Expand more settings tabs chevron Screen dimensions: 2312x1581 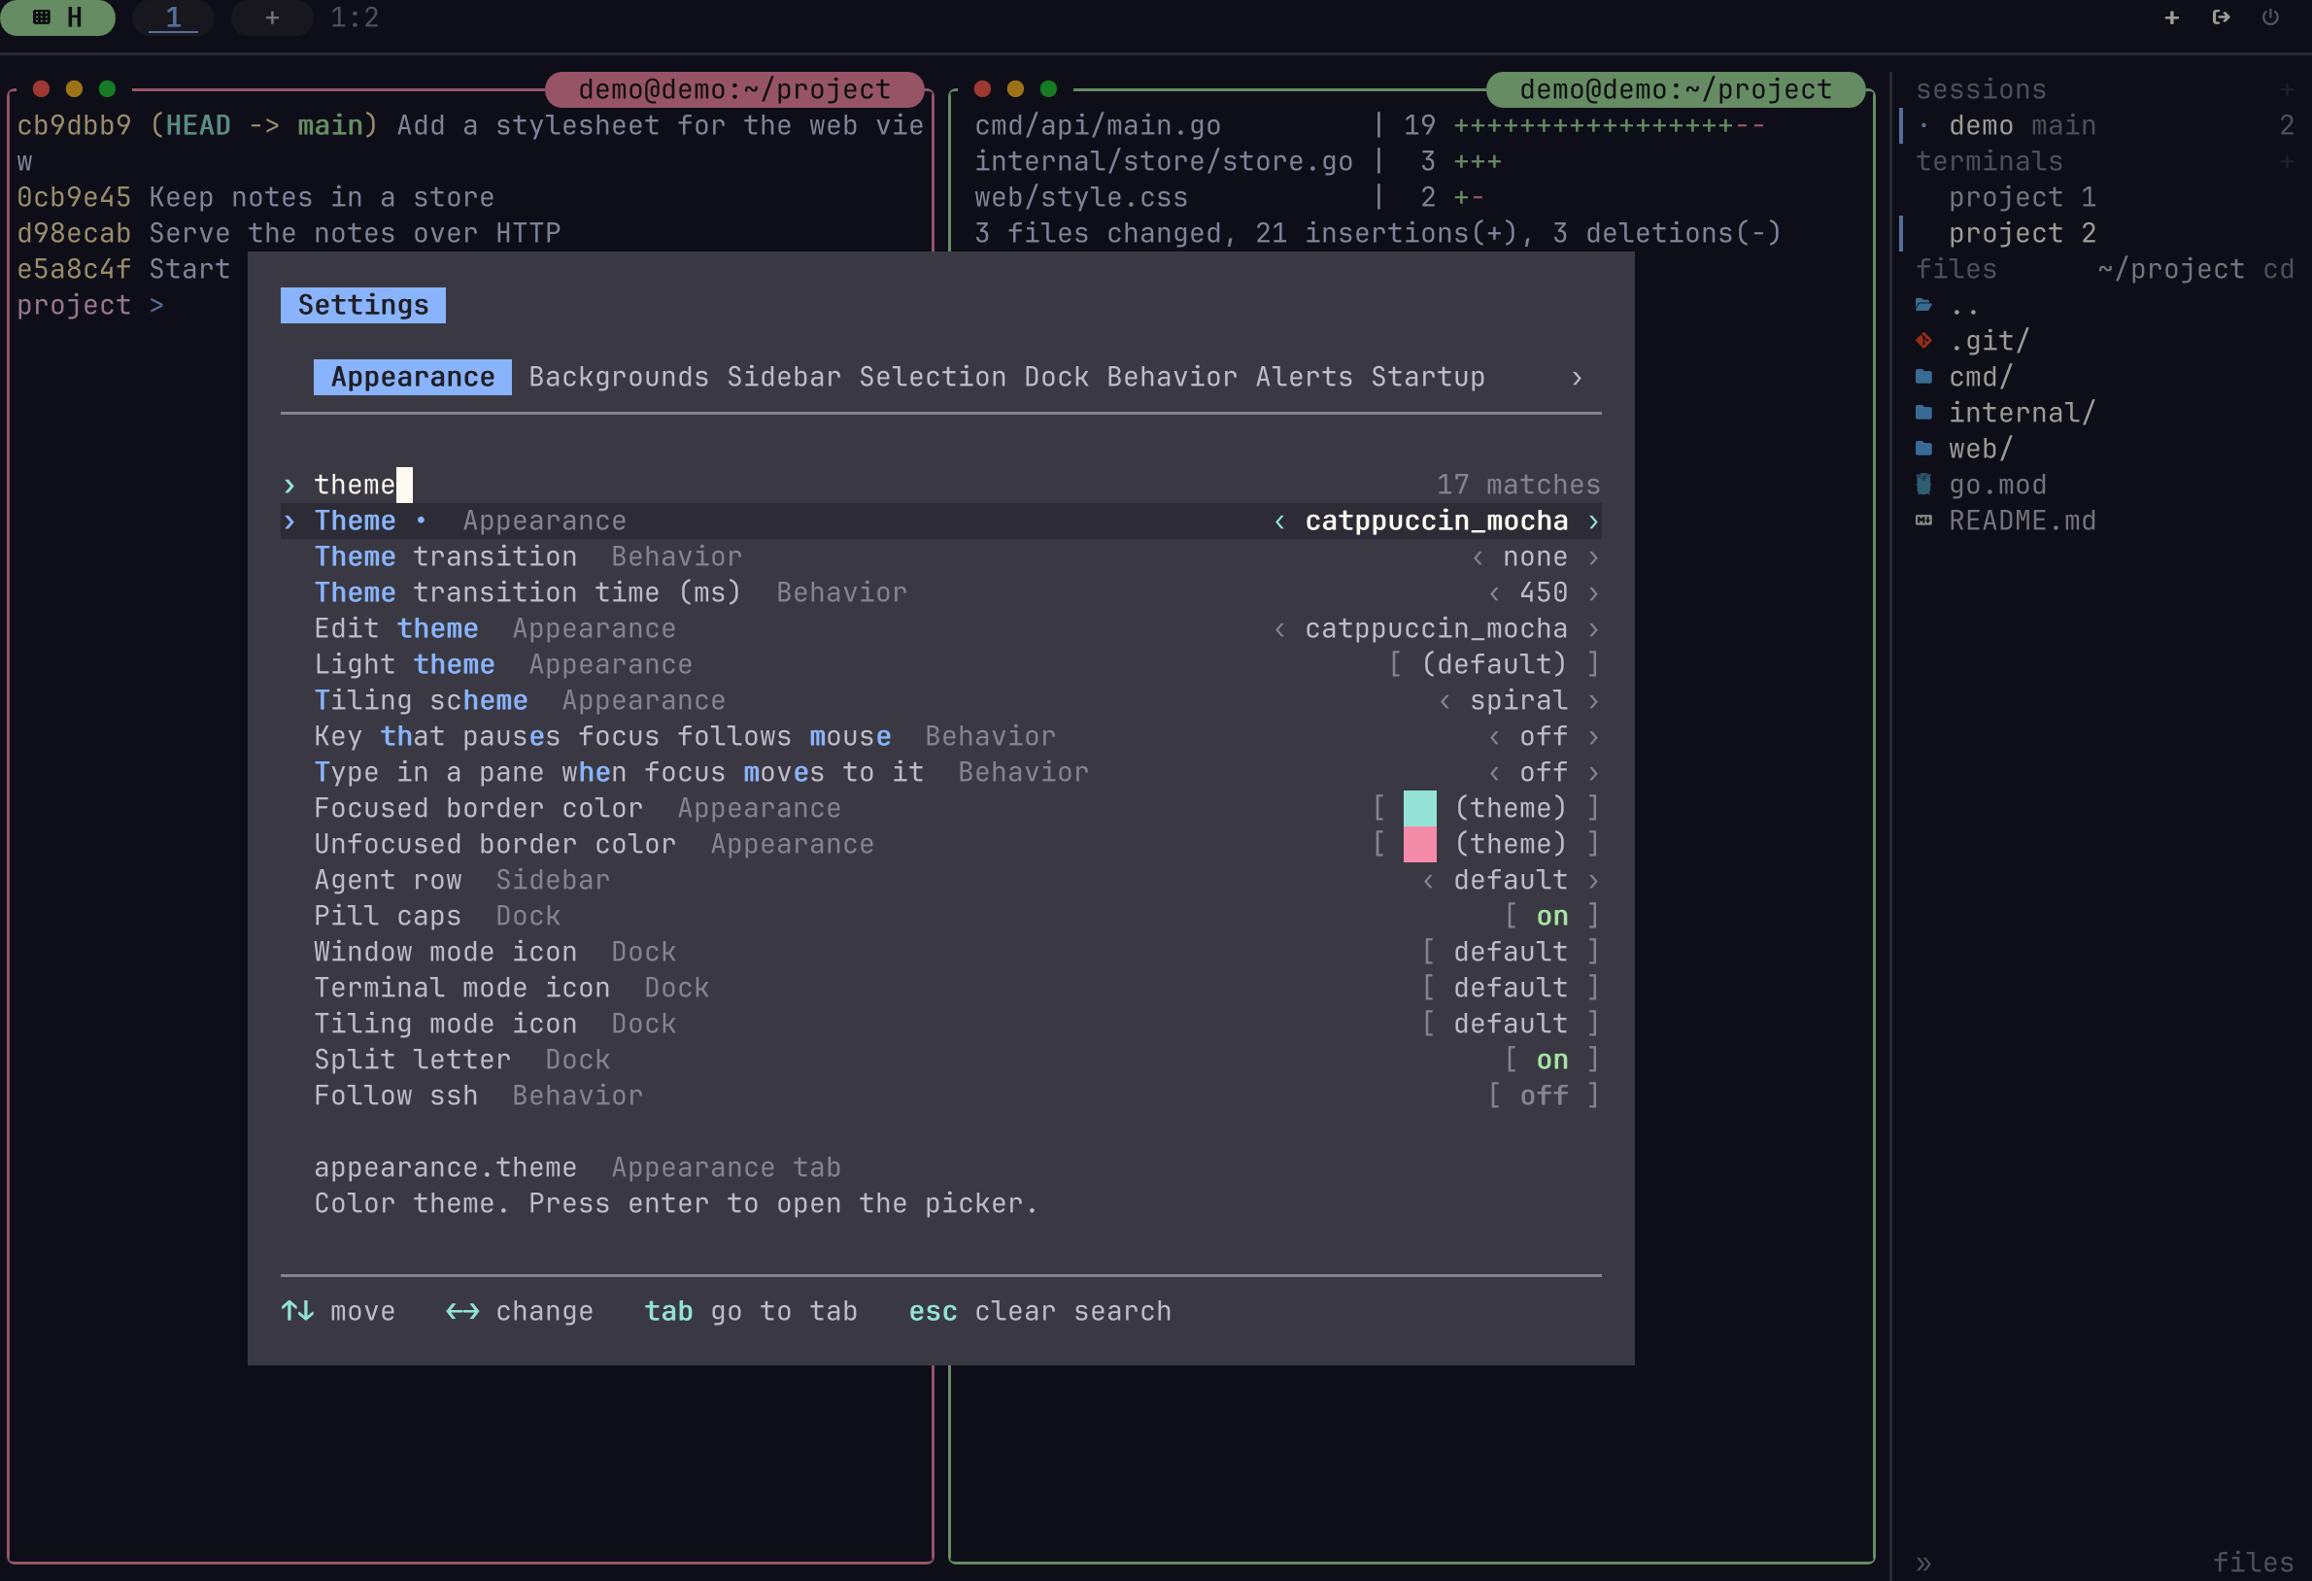1576,378
